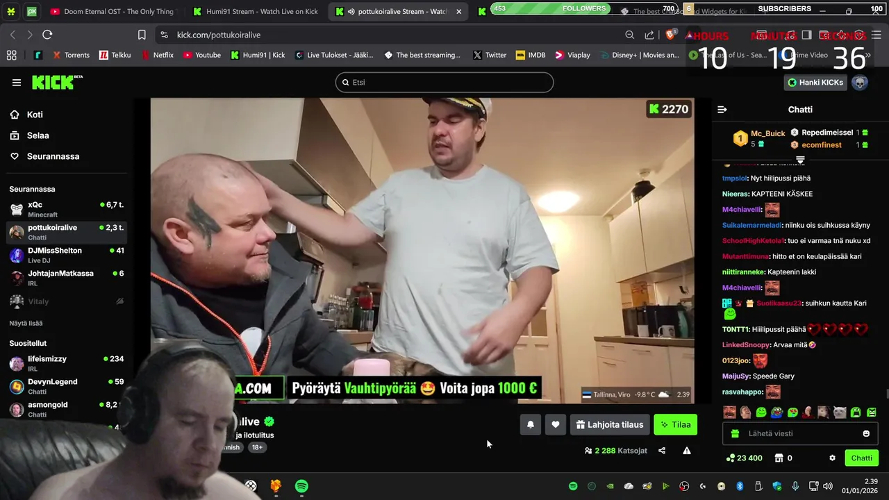Click the Hanki KICKs button
Screen dimensions: 889x500
(815, 83)
